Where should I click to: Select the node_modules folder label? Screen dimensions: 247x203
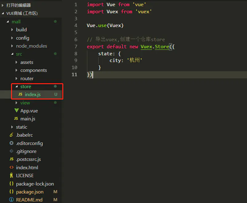(32, 46)
